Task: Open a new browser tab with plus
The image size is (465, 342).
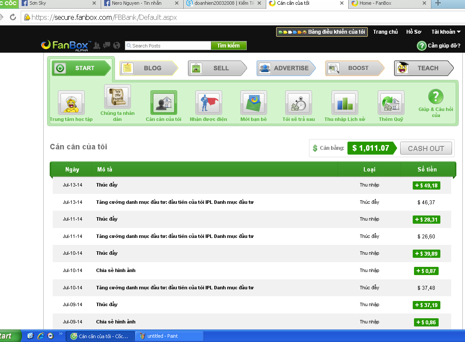Action: [x=438, y=3]
